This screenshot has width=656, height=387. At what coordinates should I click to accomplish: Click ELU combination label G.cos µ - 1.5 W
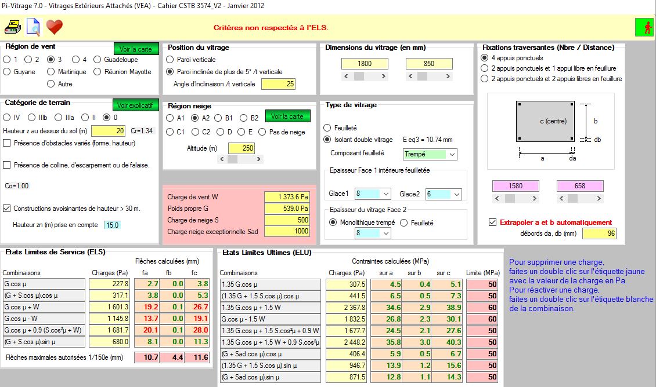tap(271, 319)
